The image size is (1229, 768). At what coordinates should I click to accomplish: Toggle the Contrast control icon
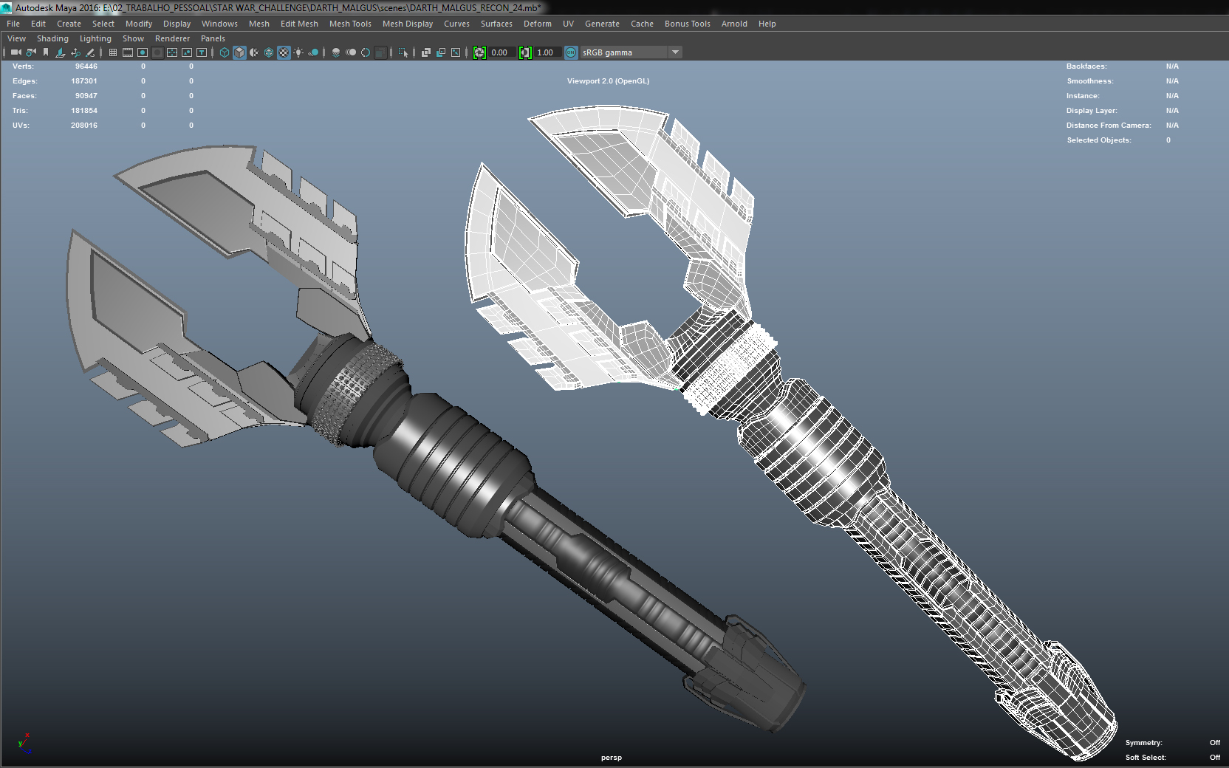pos(525,52)
